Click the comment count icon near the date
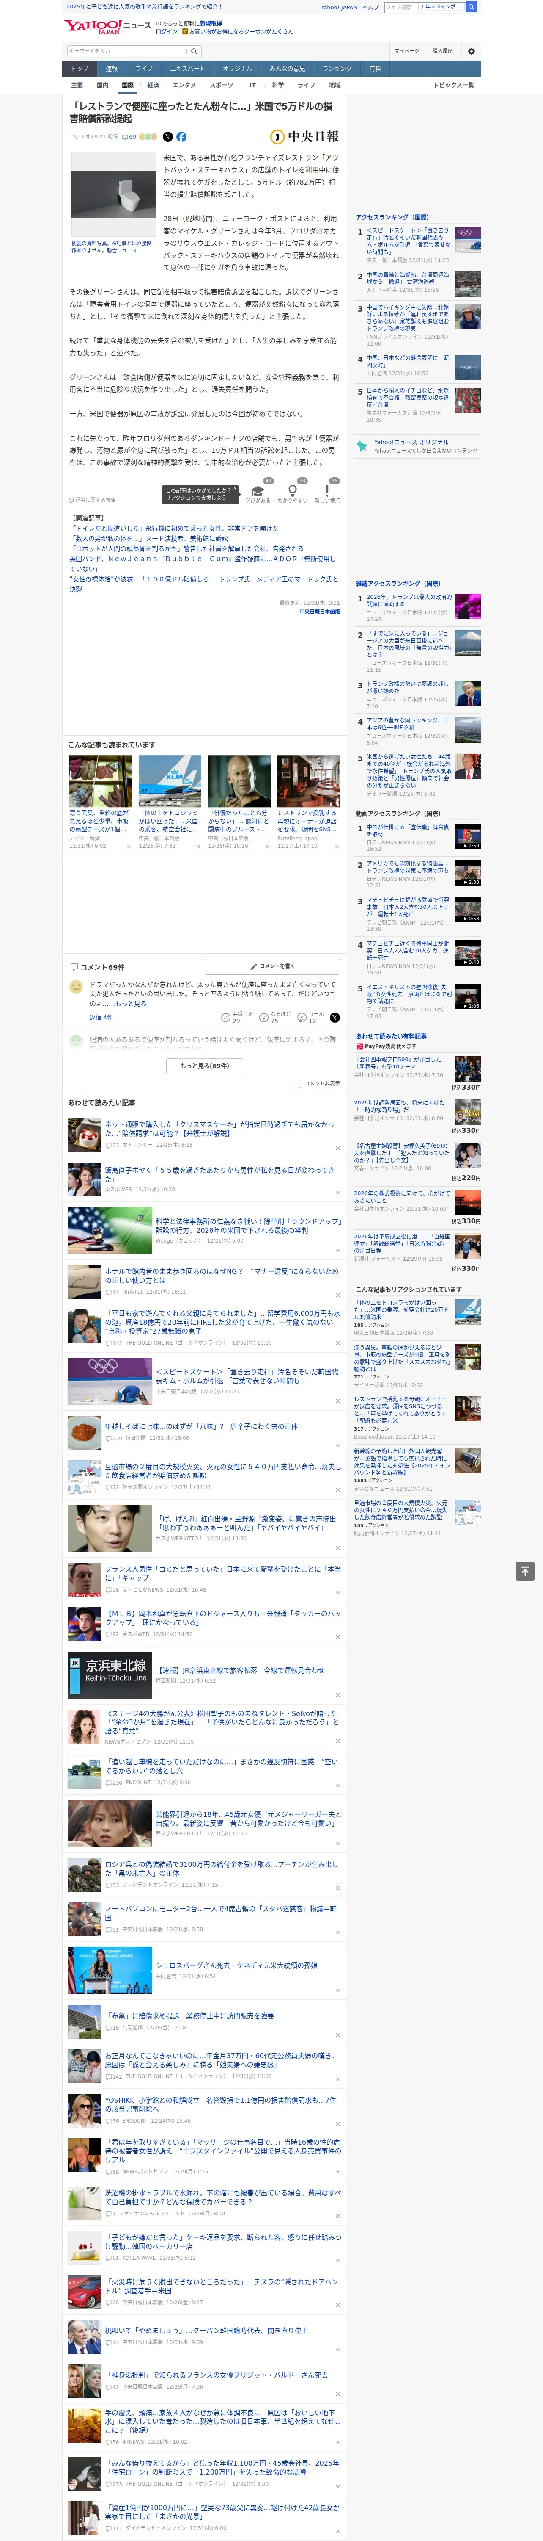543x2541 pixels. 129,137
